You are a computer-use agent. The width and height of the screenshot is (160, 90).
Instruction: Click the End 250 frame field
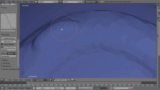point(57,88)
